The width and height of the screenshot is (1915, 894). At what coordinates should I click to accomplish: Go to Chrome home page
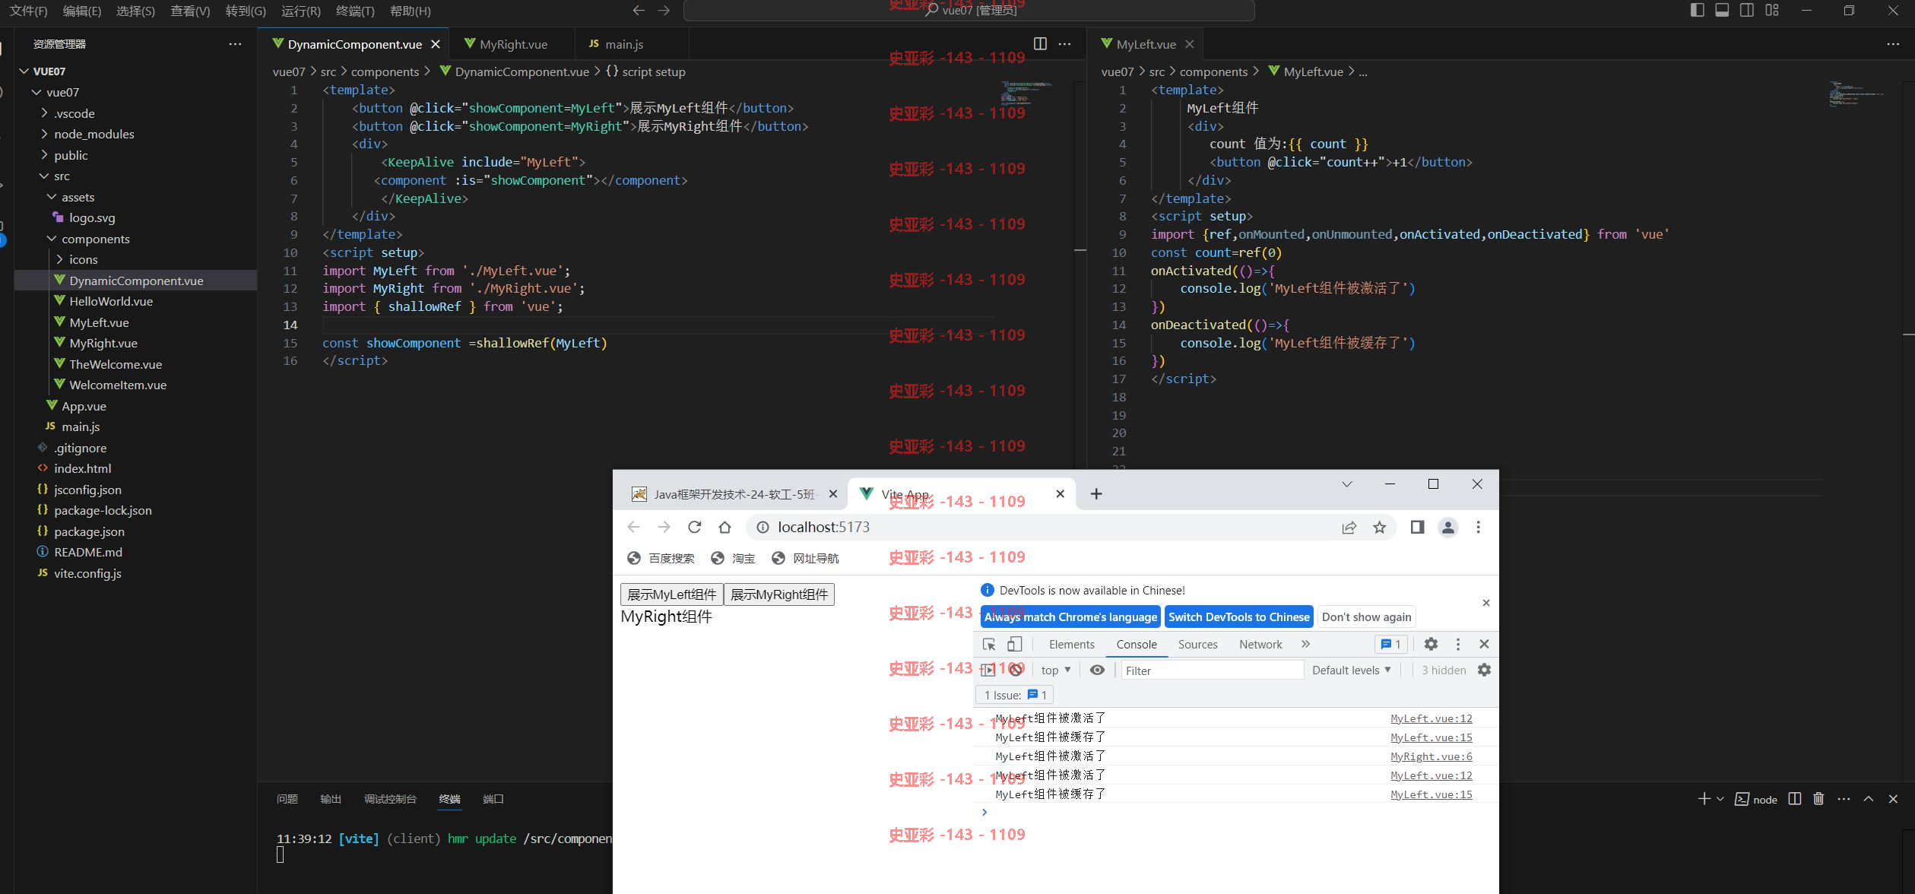pyautogui.click(x=724, y=527)
